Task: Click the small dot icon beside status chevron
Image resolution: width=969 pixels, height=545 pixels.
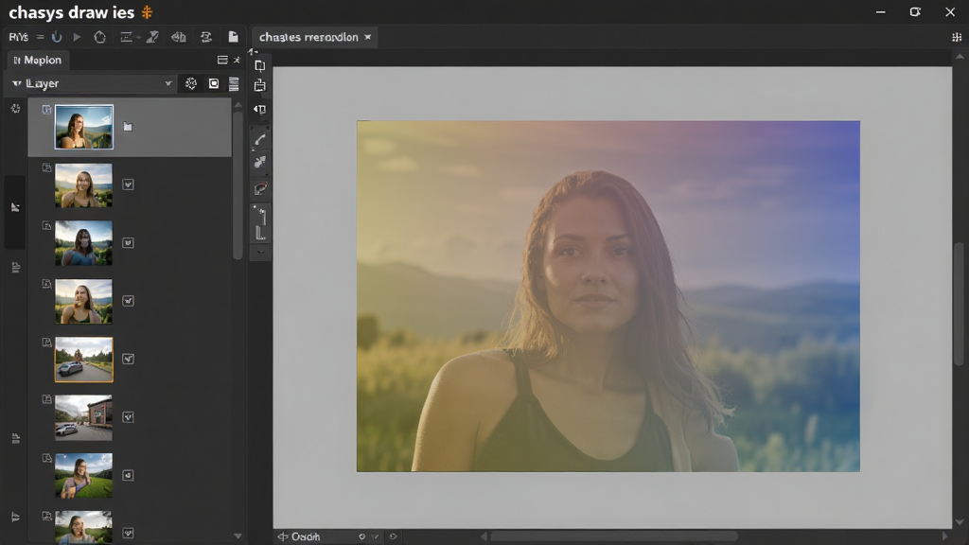Action: coord(362,536)
